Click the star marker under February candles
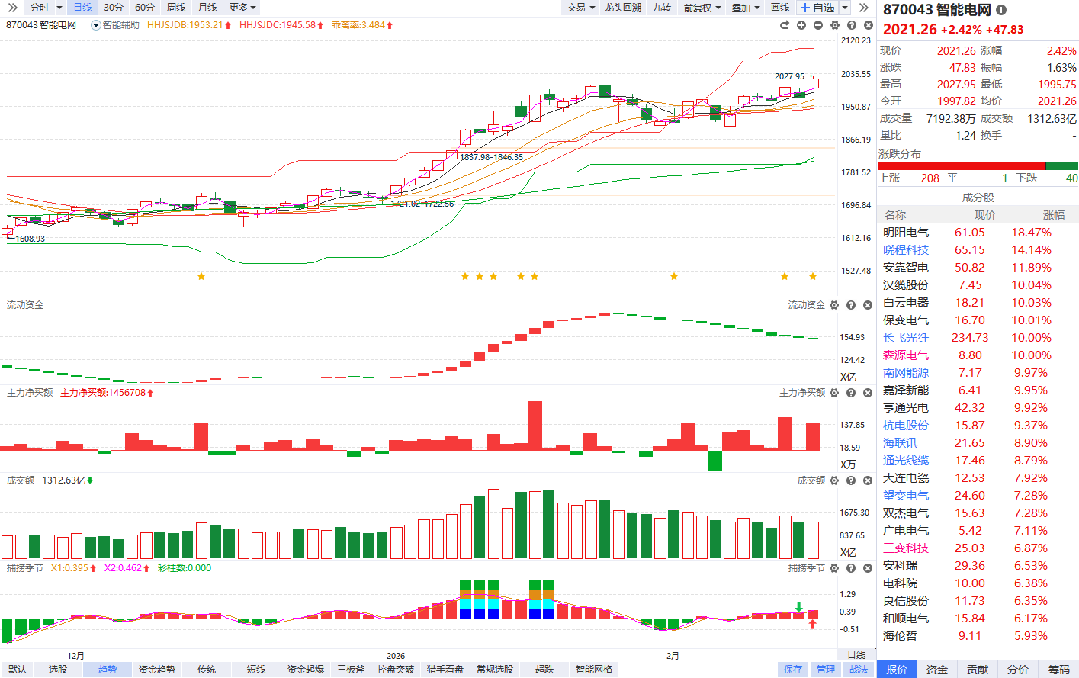Image resolution: width=1079 pixels, height=678 pixels. pyautogui.click(x=674, y=276)
